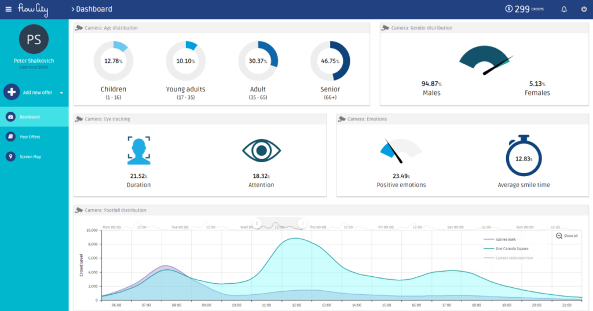This screenshot has width=593, height=311.
Task: Toggle One Canada Square series in legend
Action: (x=506, y=248)
